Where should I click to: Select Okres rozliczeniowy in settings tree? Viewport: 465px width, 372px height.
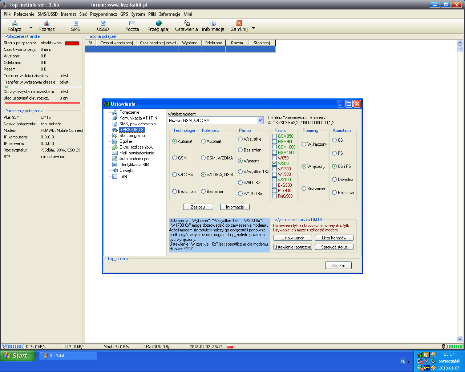136,147
